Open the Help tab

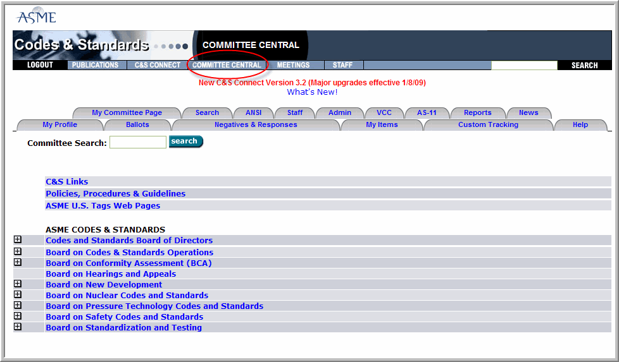click(x=580, y=125)
